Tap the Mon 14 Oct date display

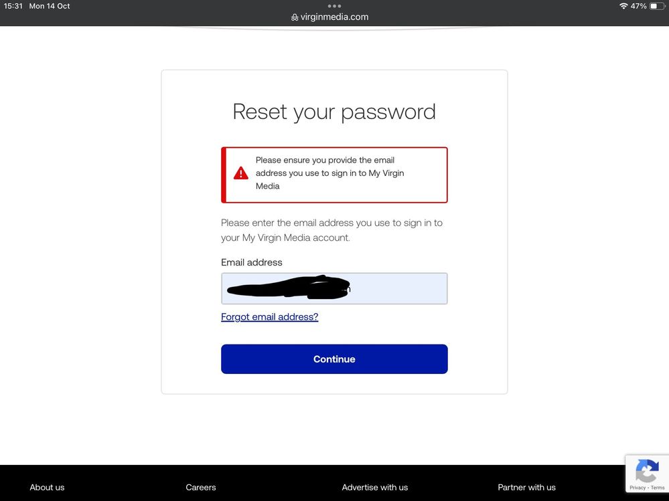pyautogui.click(x=50, y=6)
